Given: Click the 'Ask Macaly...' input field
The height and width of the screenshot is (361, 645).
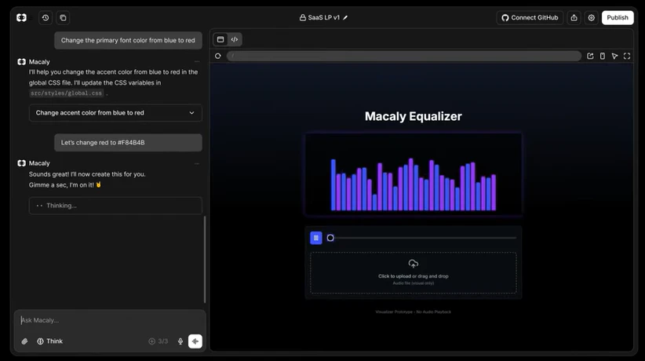Looking at the screenshot, I should [110, 320].
